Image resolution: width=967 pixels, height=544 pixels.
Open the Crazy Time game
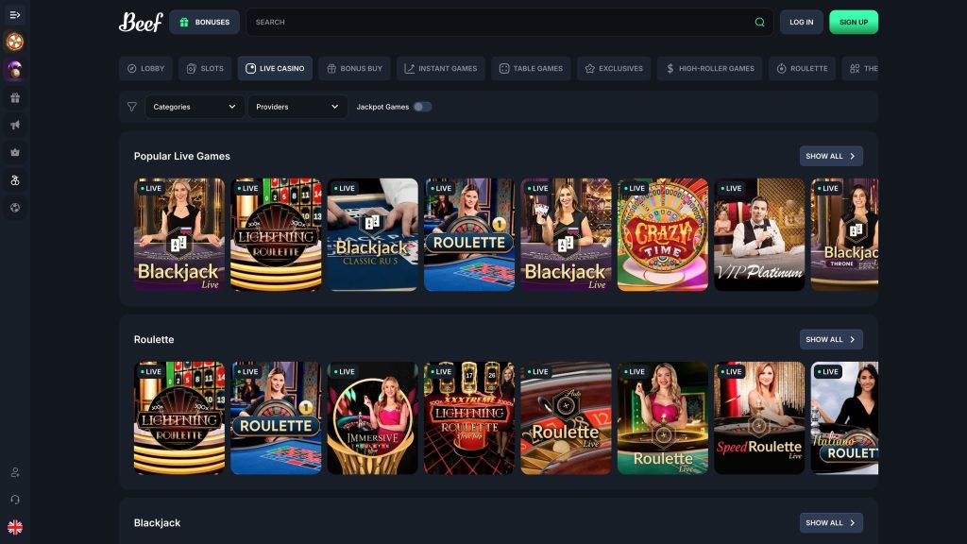(x=663, y=234)
